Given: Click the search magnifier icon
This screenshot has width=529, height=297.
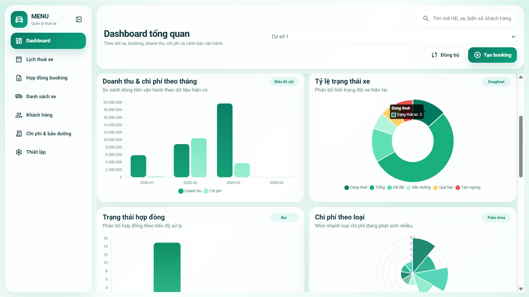Looking at the screenshot, I should (426, 18).
